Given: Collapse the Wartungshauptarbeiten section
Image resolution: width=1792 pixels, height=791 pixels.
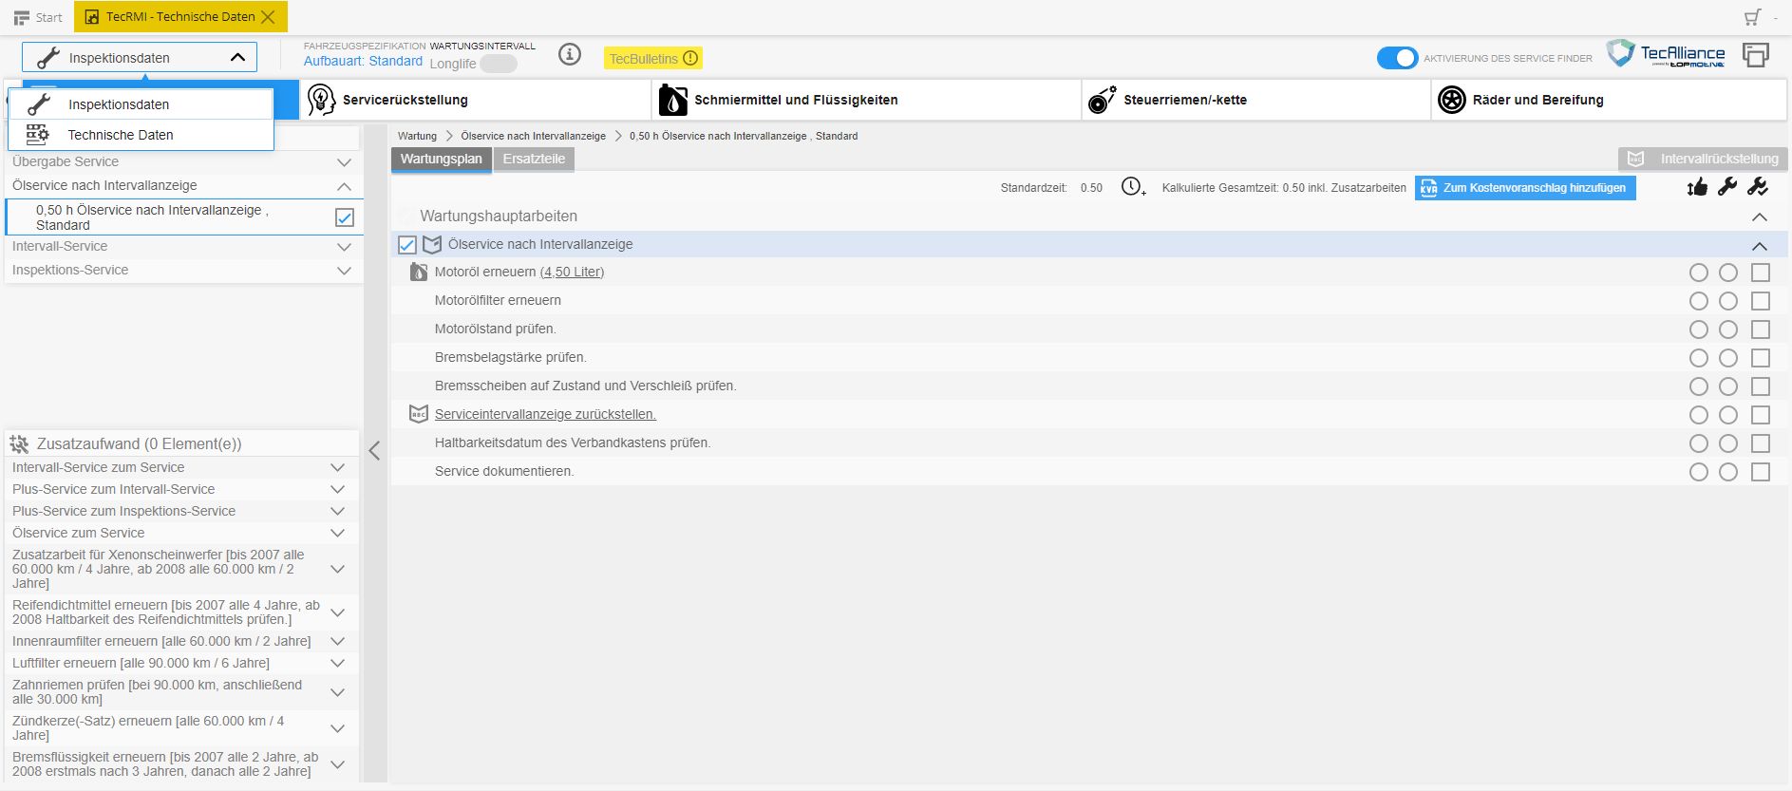Looking at the screenshot, I should [1759, 217].
